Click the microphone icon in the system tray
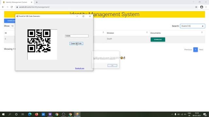 [x=175, y=114]
